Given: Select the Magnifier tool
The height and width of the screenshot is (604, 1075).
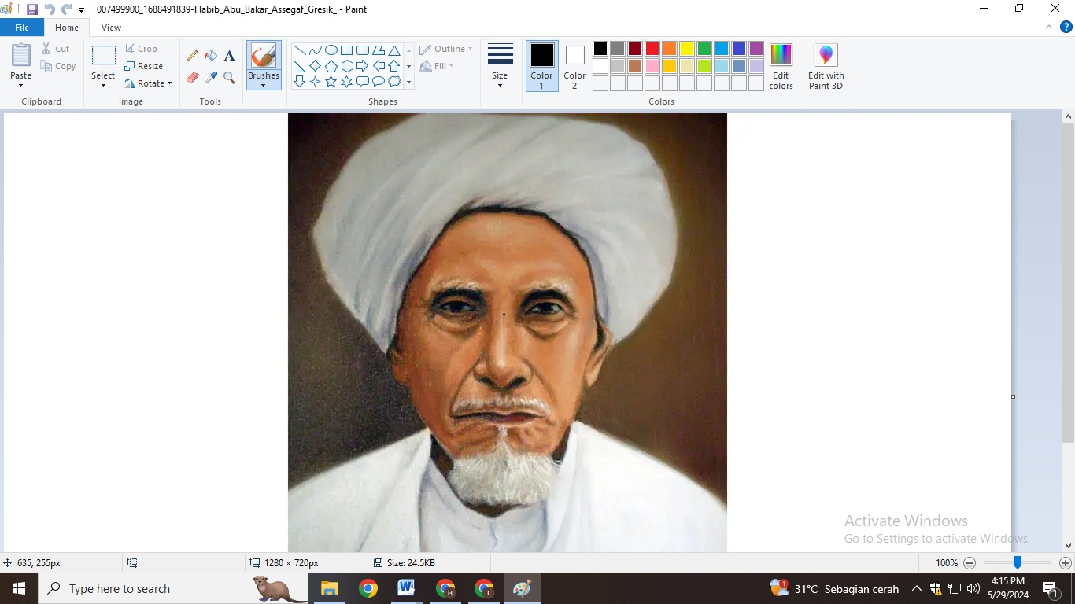Looking at the screenshot, I should coord(229,78).
